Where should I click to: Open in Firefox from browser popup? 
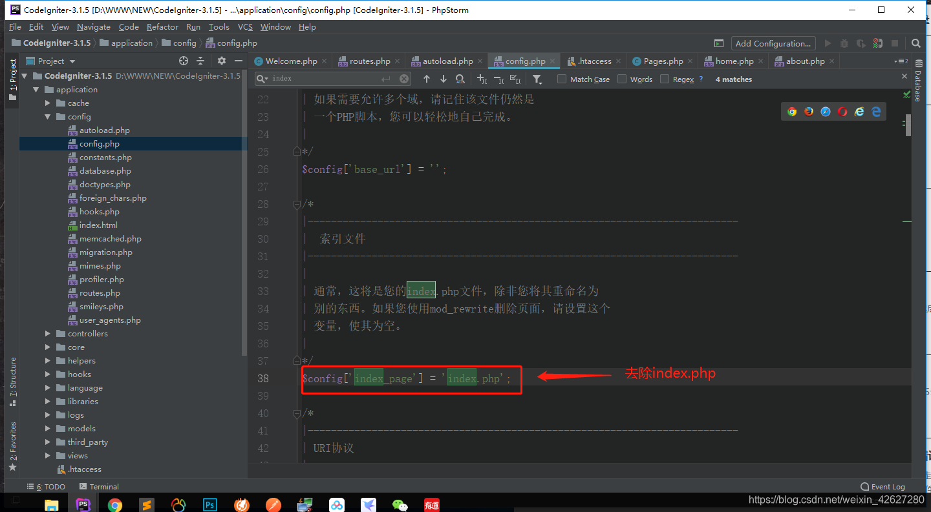pos(809,112)
